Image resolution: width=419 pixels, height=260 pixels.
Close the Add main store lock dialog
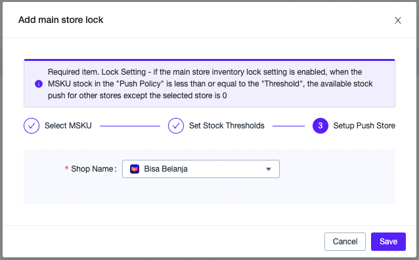click(x=398, y=20)
